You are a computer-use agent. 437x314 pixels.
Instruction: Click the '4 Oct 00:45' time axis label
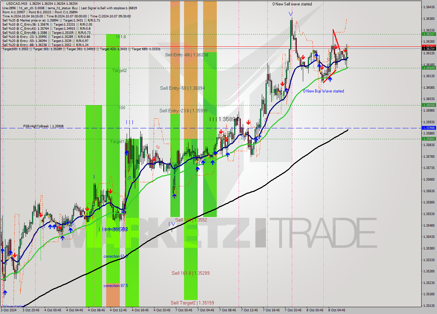53,310
